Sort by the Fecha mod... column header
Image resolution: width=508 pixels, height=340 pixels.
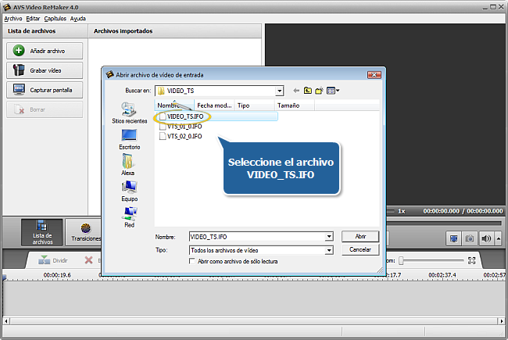point(214,106)
